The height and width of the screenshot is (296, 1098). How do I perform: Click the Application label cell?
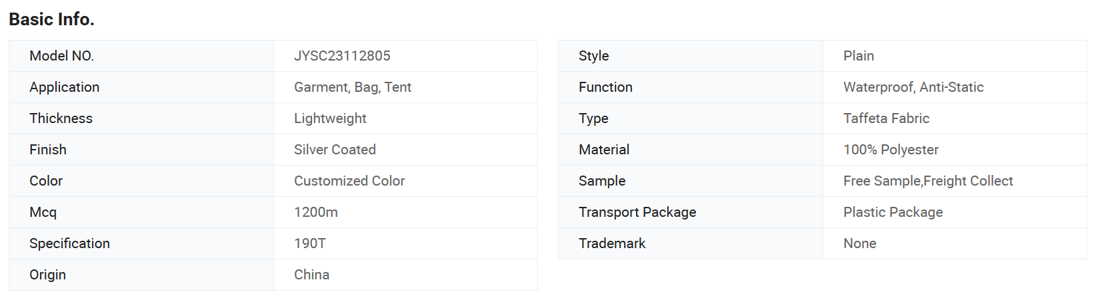(x=141, y=87)
